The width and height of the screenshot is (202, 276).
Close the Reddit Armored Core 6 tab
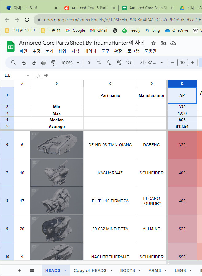(x=114, y=8)
